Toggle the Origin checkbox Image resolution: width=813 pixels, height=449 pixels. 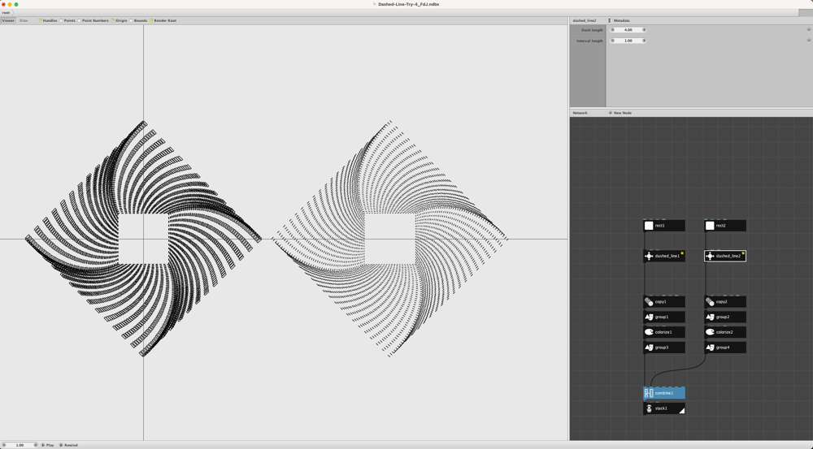112,21
